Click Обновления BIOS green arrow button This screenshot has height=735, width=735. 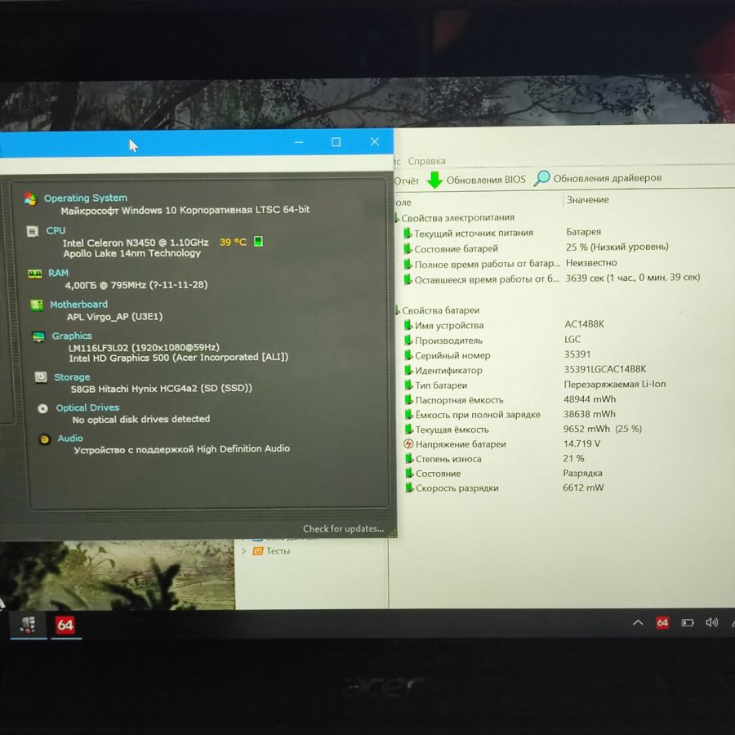point(476,180)
